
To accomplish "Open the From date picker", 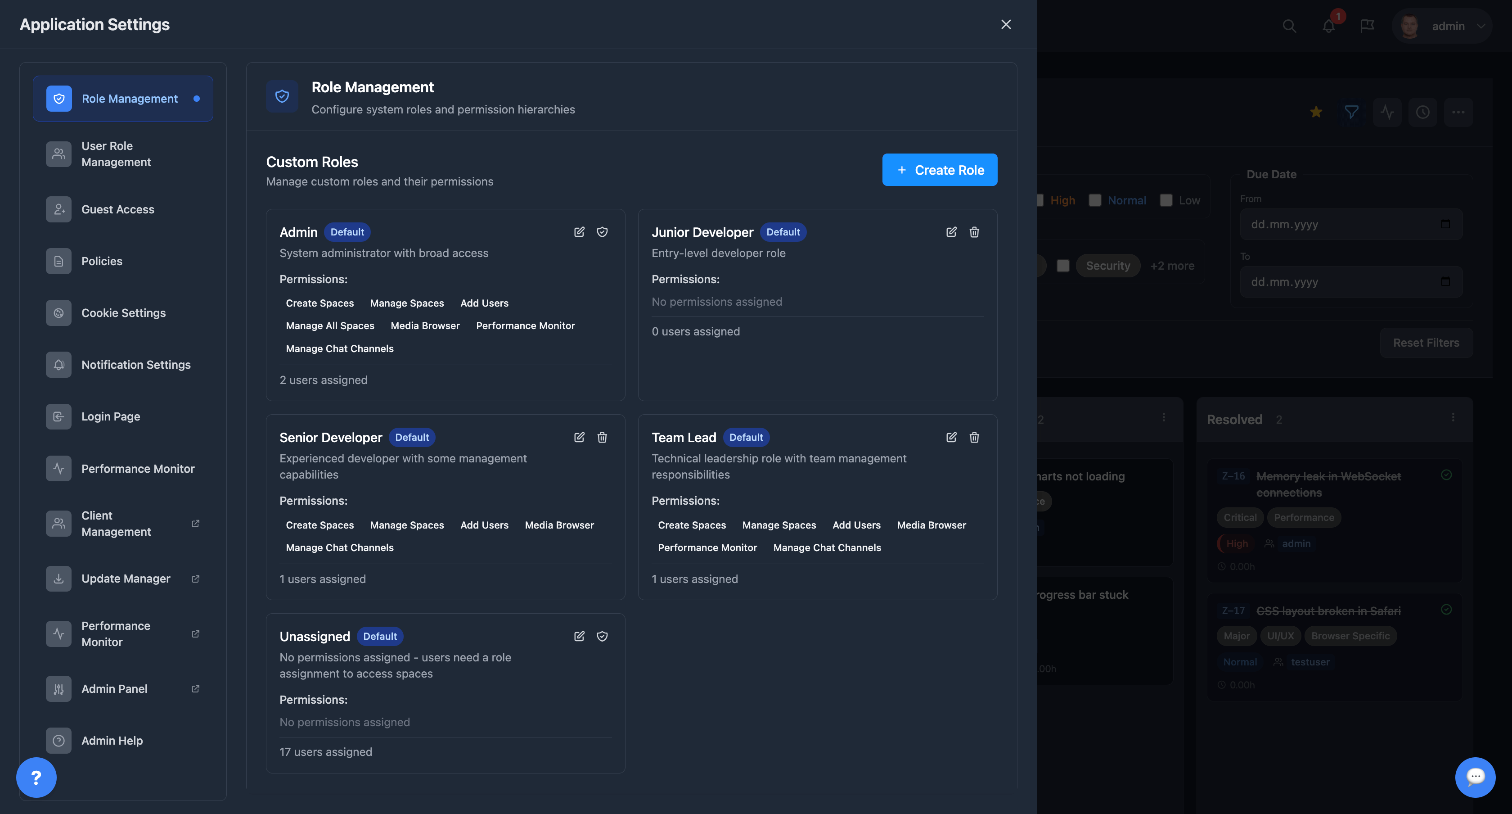I will click(1445, 224).
